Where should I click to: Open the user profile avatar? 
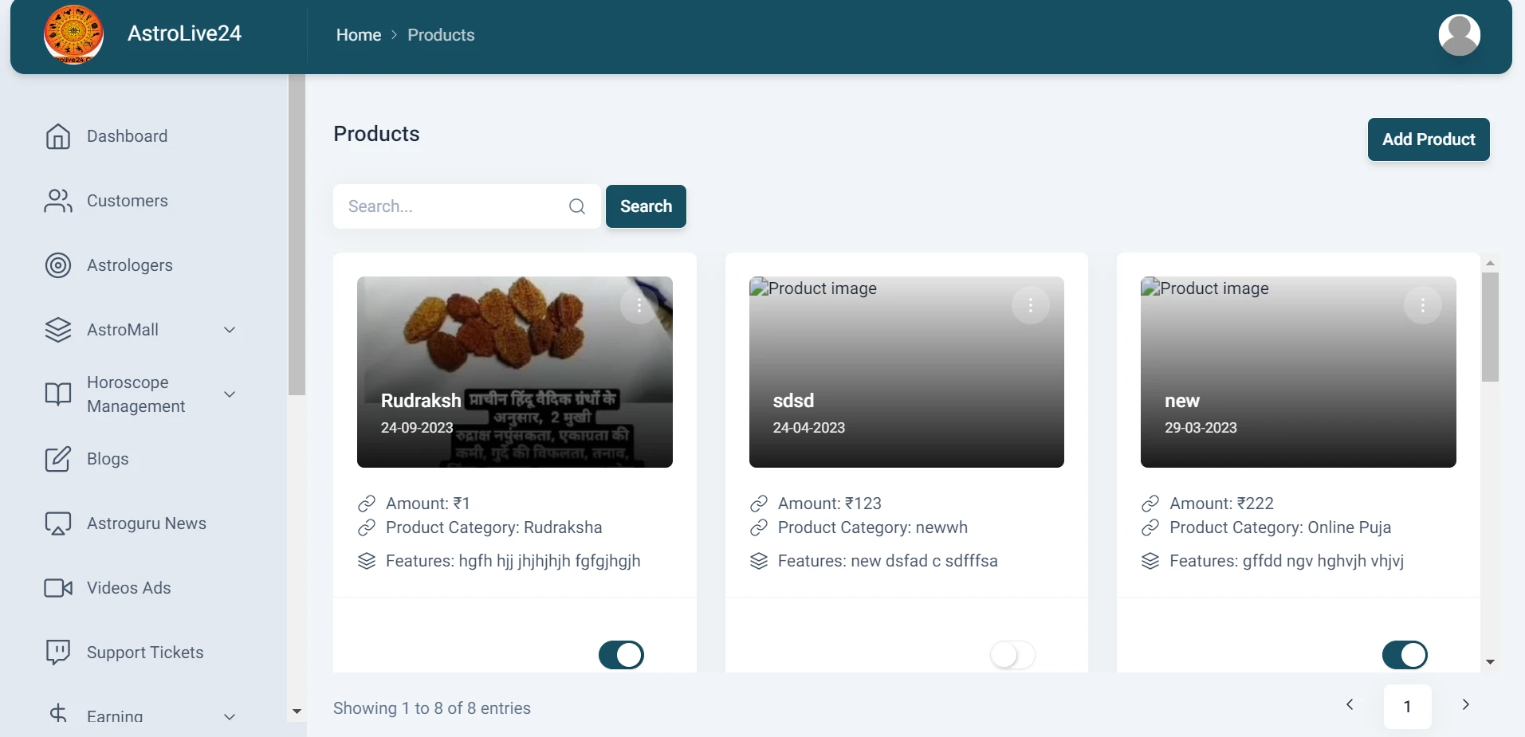(1459, 35)
